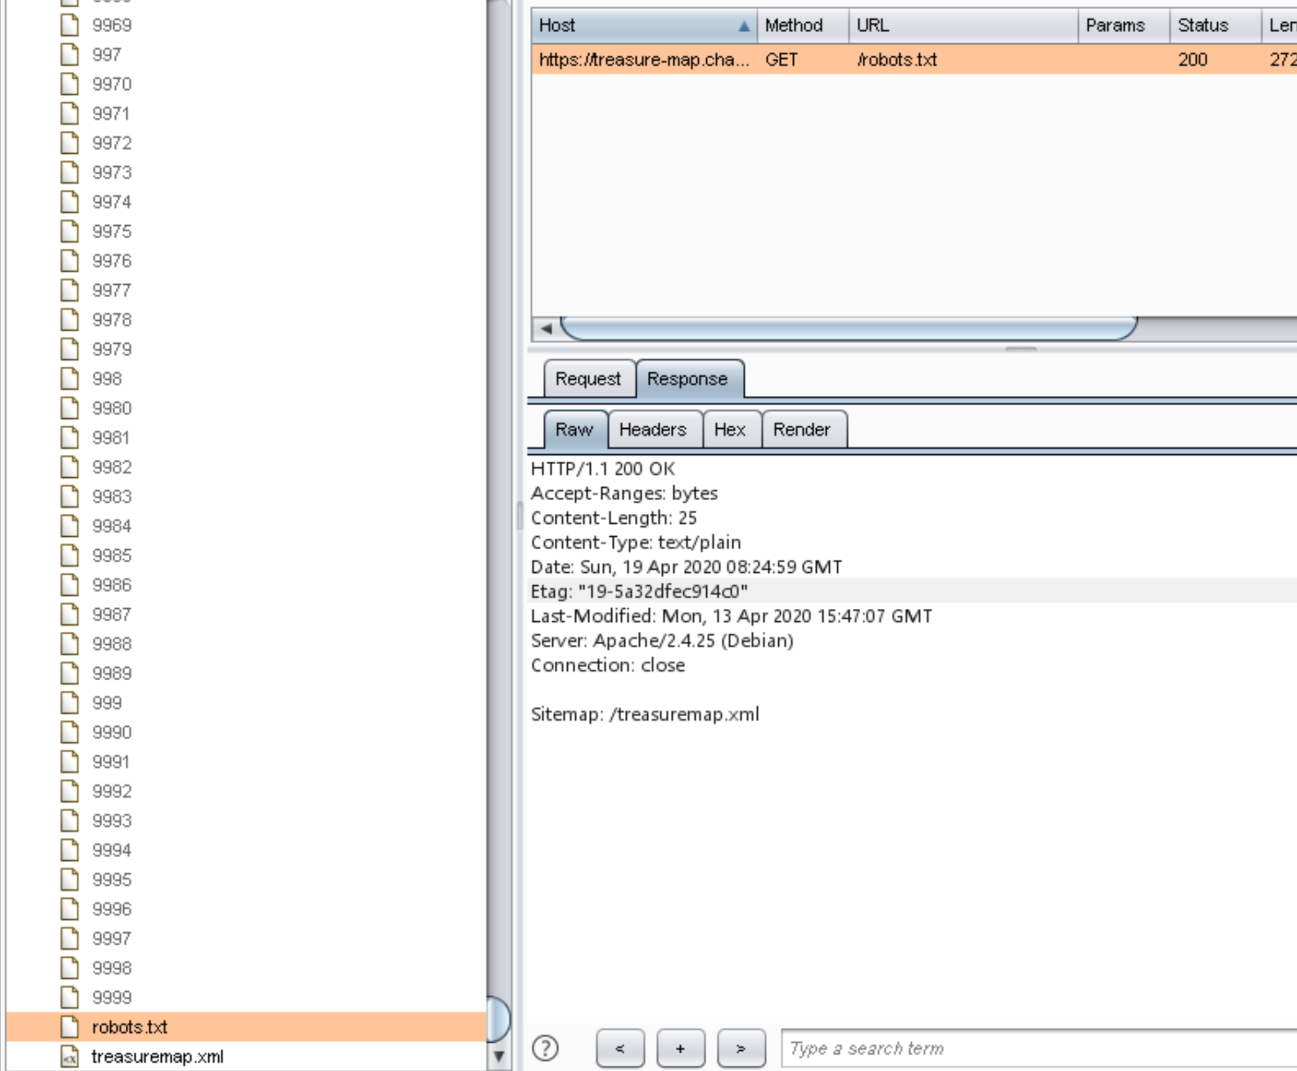Open the Headers view tab

click(x=652, y=429)
